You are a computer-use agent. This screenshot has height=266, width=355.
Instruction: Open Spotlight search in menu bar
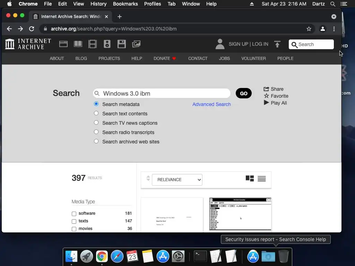coord(332,4)
